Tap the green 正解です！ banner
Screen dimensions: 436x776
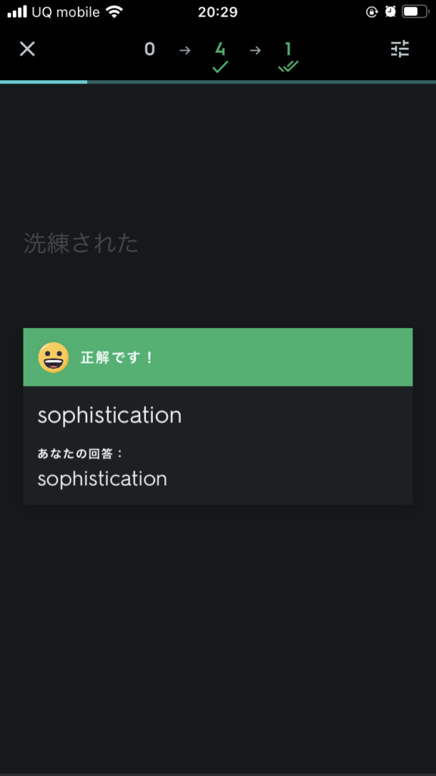pos(218,358)
